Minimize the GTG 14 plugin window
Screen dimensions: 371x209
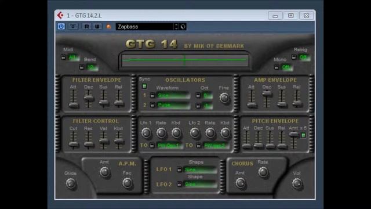click(x=275, y=16)
